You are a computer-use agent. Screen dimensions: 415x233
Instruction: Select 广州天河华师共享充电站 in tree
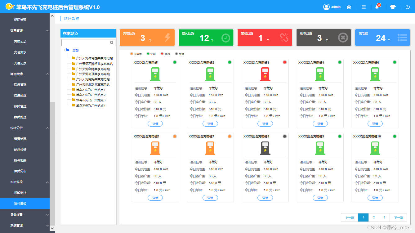pos(93,69)
